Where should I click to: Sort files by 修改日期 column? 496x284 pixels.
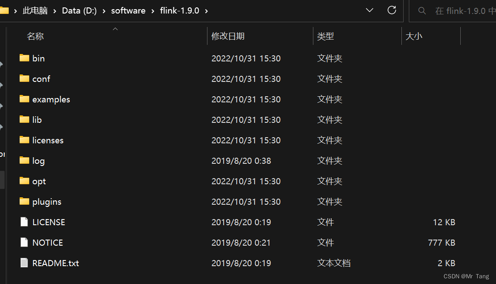pyautogui.click(x=227, y=36)
